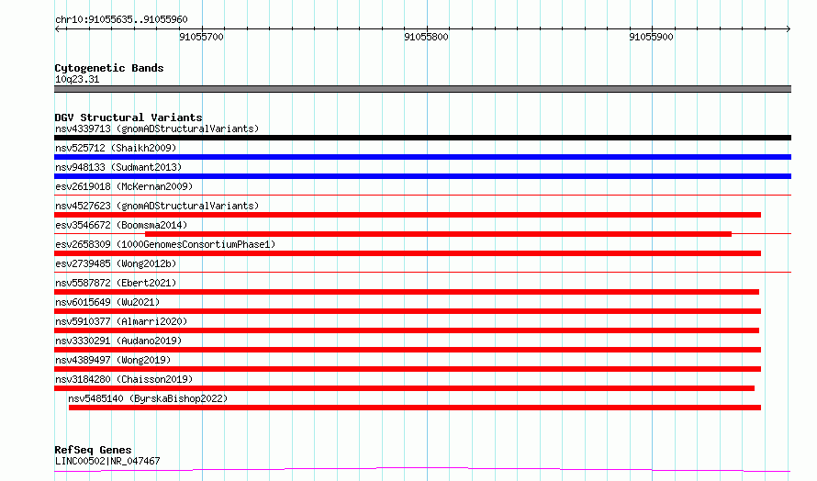The width and height of the screenshot is (817, 481).
Task: Open variant esv2739485 (Wong2012b) label
Action: coord(116,263)
